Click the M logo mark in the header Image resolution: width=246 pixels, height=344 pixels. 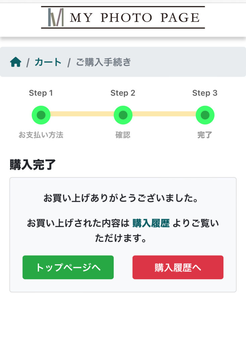(56, 17)
